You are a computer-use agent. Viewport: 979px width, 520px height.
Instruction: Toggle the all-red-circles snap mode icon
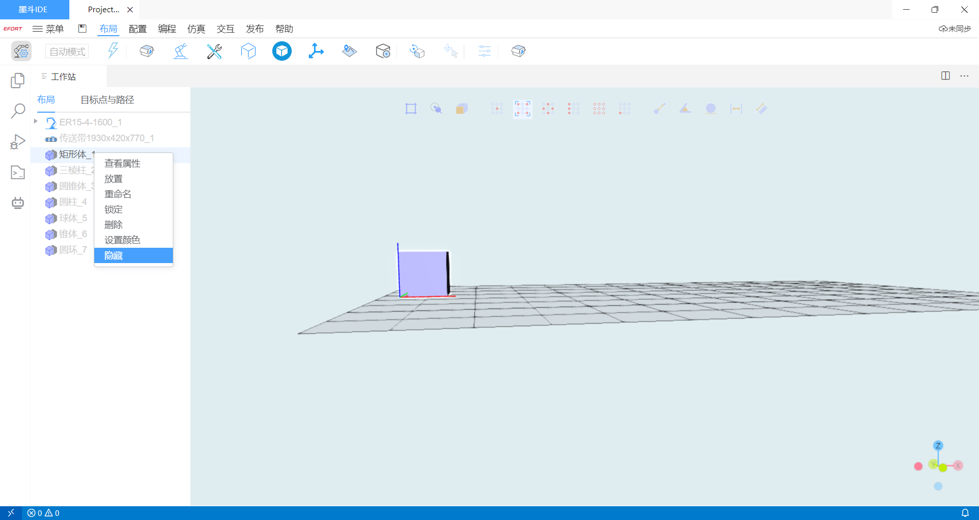599,109
